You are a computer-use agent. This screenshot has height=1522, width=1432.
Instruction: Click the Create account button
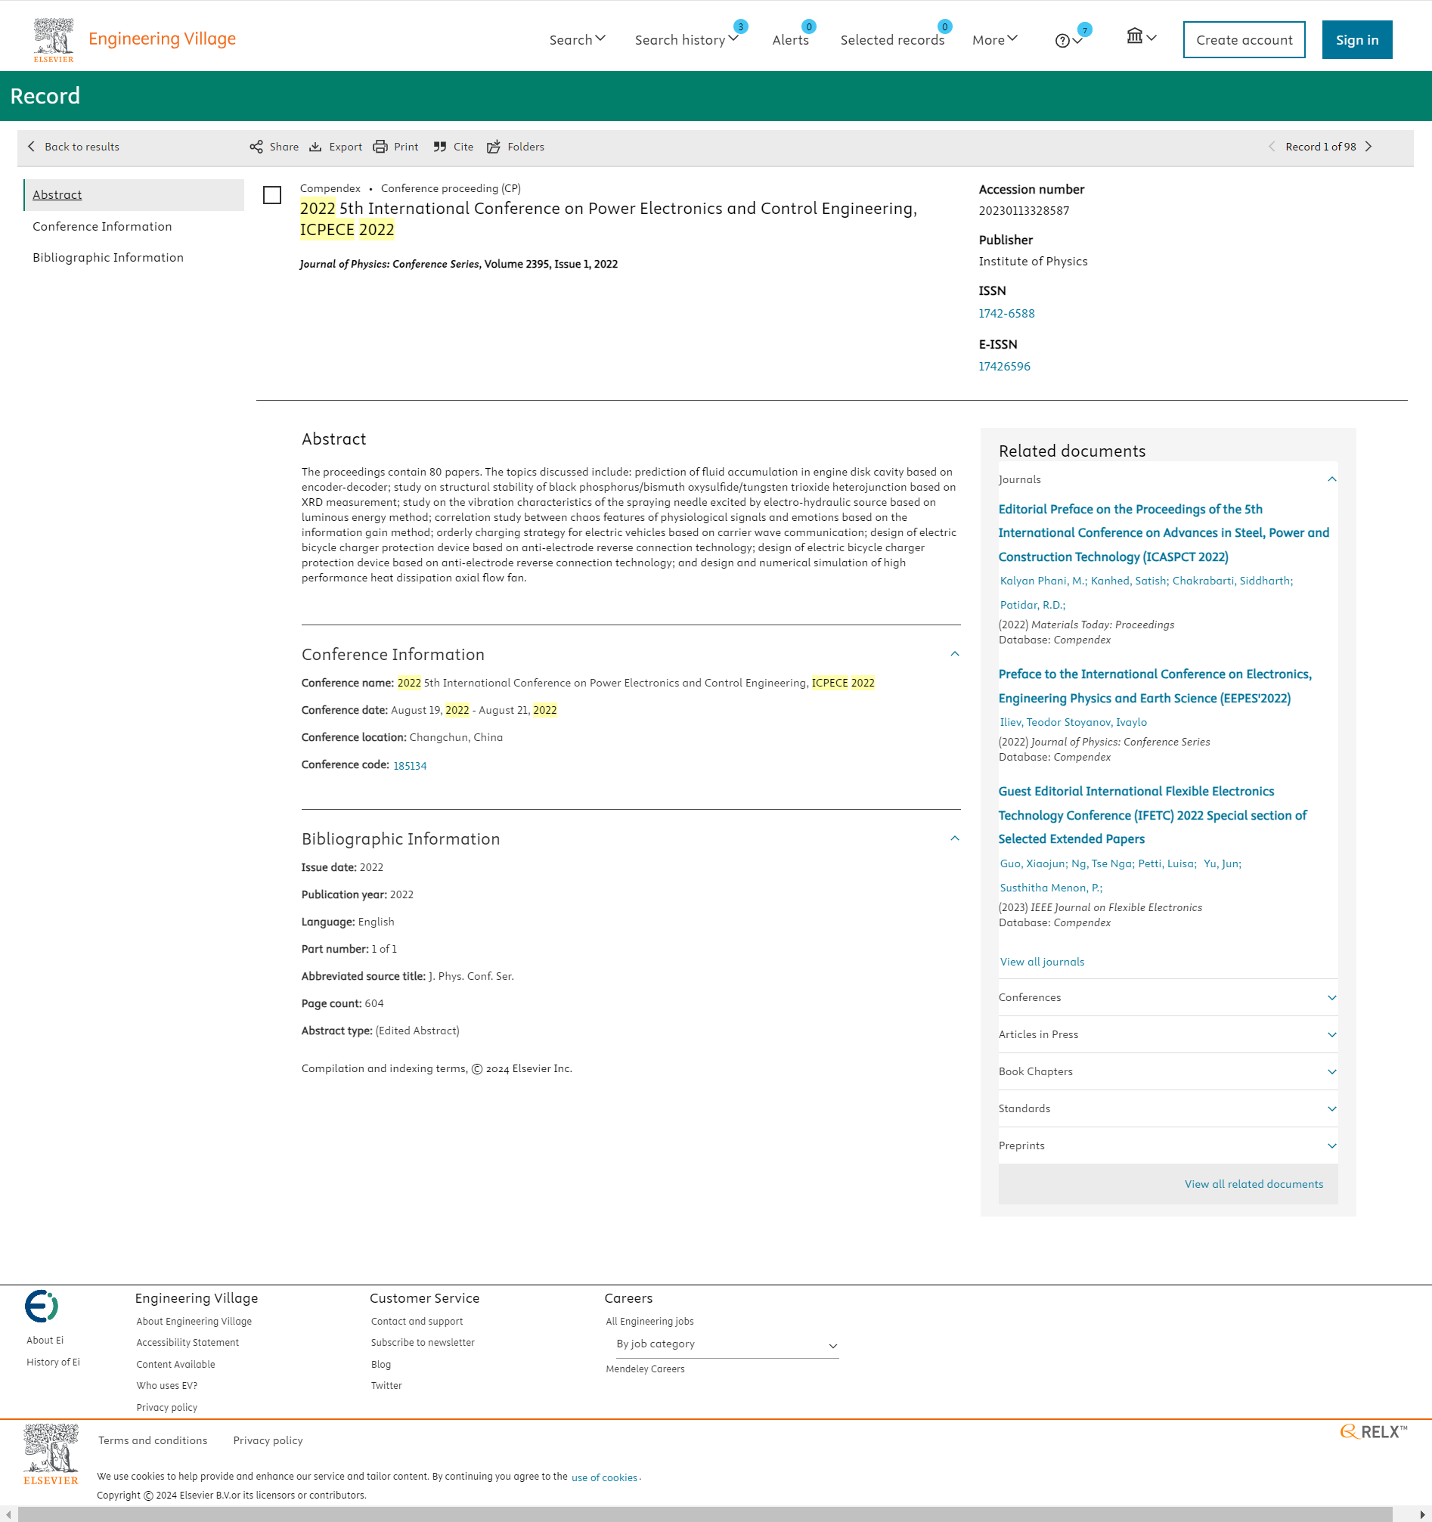coord(1244,40)
